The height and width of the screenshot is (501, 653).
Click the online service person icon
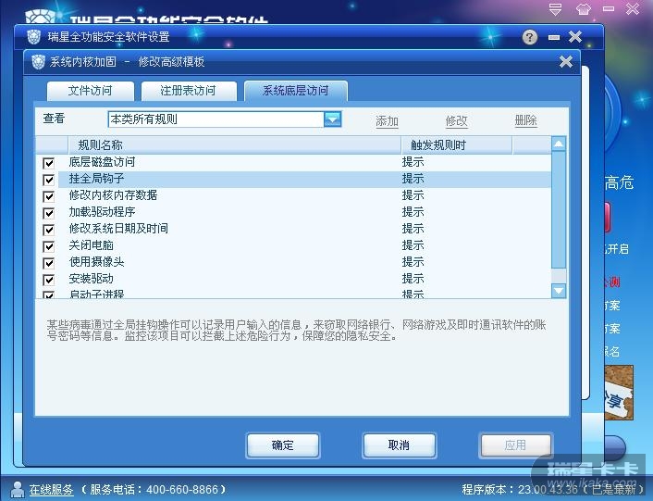(x=17, y=489)
